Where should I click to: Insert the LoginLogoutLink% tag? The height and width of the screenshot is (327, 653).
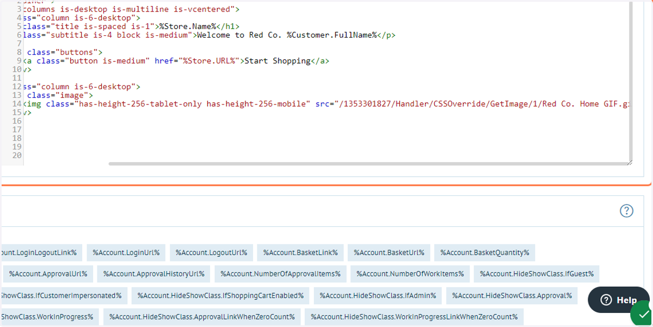pyautogui.click(x=41, y=252)
